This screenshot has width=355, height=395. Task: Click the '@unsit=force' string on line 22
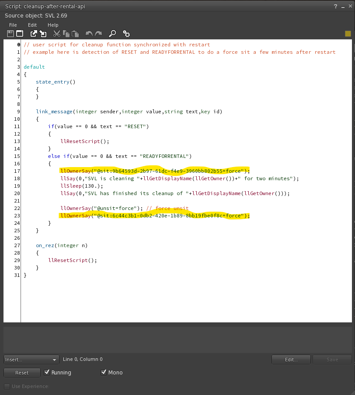[115, 208]
